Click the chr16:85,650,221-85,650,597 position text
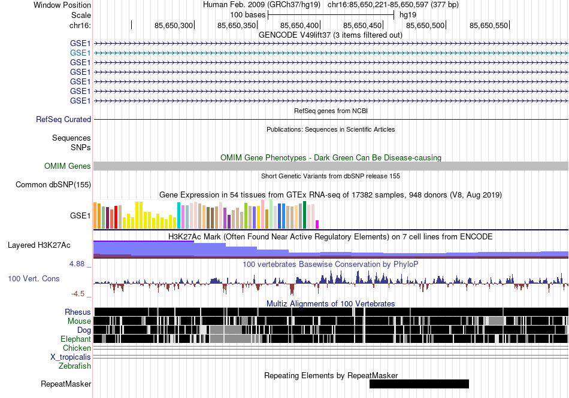 point(393,5)
